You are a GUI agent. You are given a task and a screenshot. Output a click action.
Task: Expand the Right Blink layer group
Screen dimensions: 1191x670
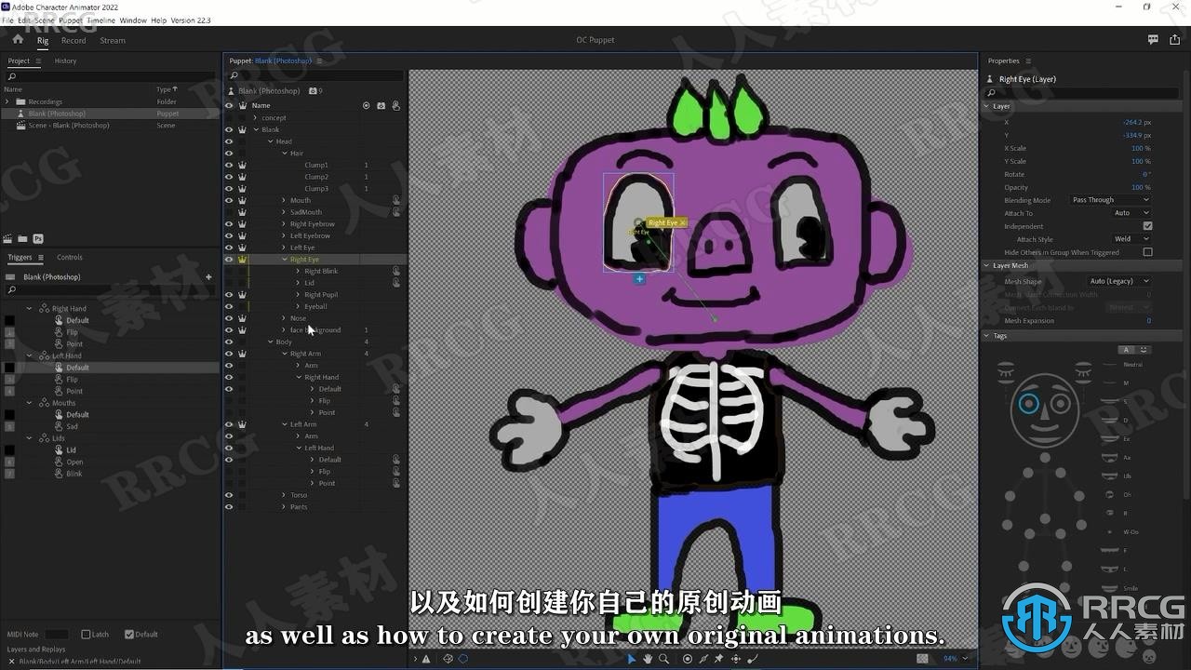(298, 271)
